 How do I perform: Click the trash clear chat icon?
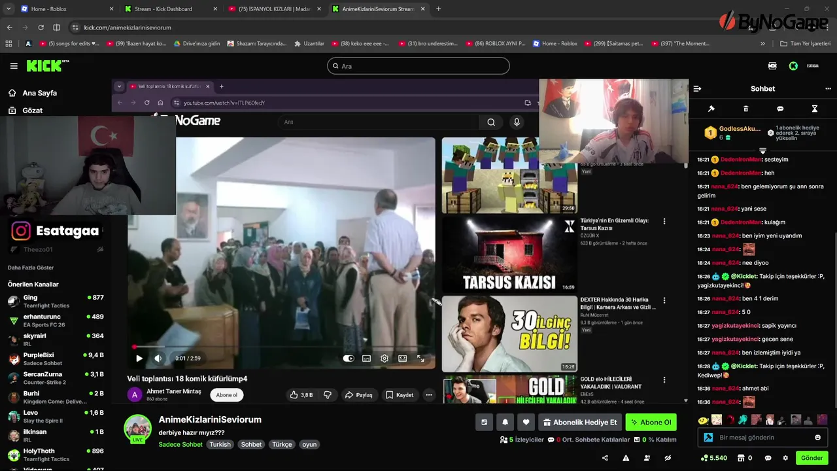point(746,109)
